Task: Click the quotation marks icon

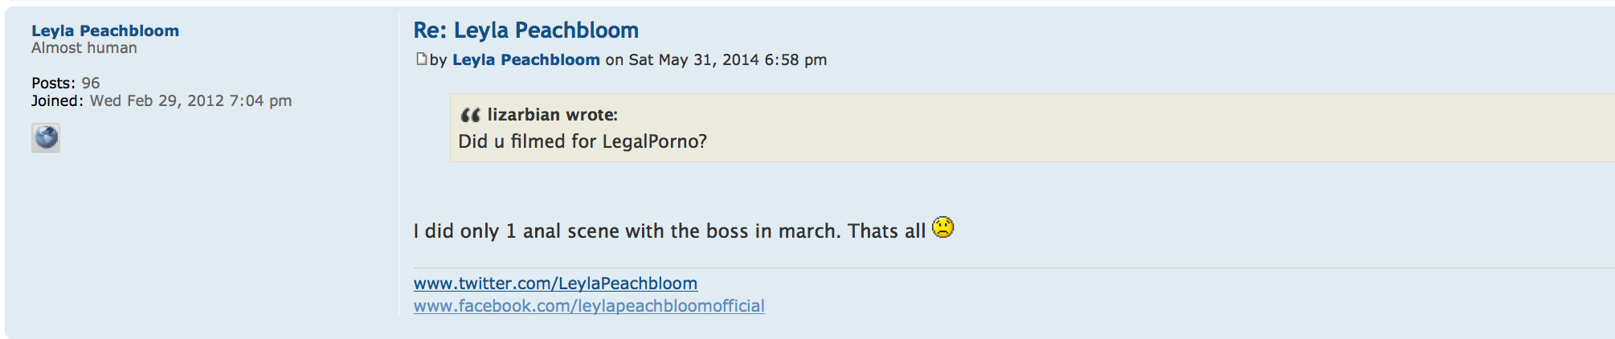Action: [x=470, y=115]
